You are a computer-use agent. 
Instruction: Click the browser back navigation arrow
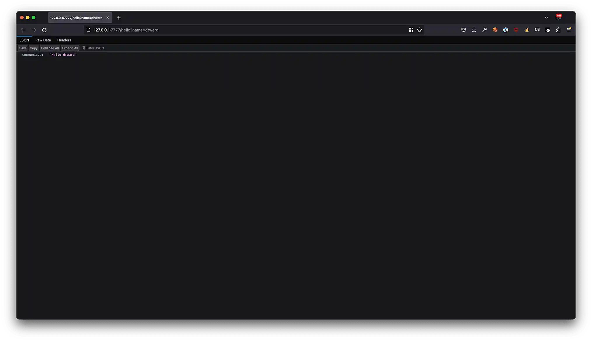pyautogui.click(x=23, y=30)
